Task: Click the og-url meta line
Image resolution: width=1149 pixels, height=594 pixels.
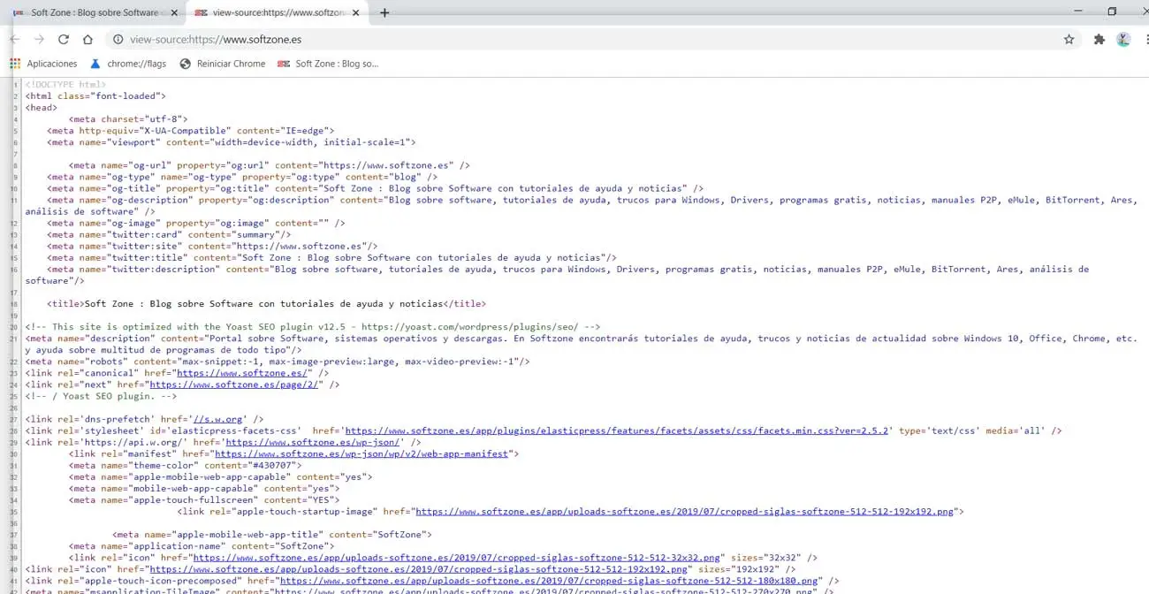Action: click(x=269, y=165)
